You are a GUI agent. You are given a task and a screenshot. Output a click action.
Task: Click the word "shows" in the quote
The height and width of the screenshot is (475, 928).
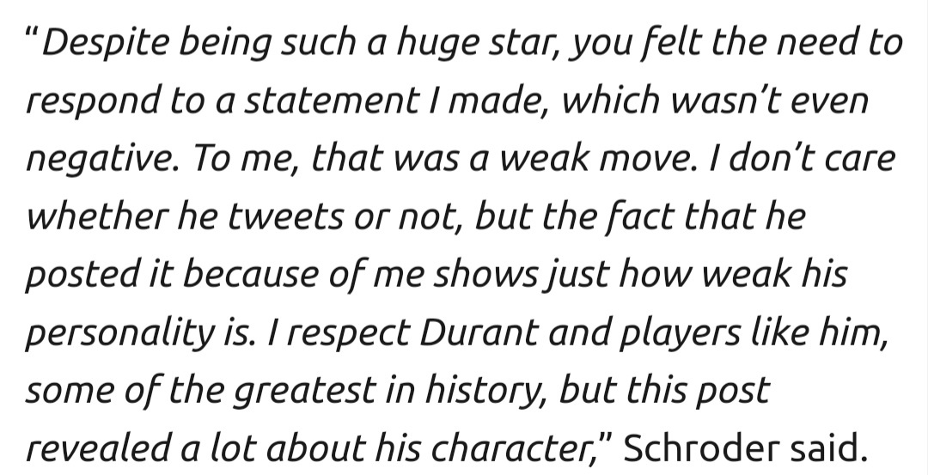486,276
